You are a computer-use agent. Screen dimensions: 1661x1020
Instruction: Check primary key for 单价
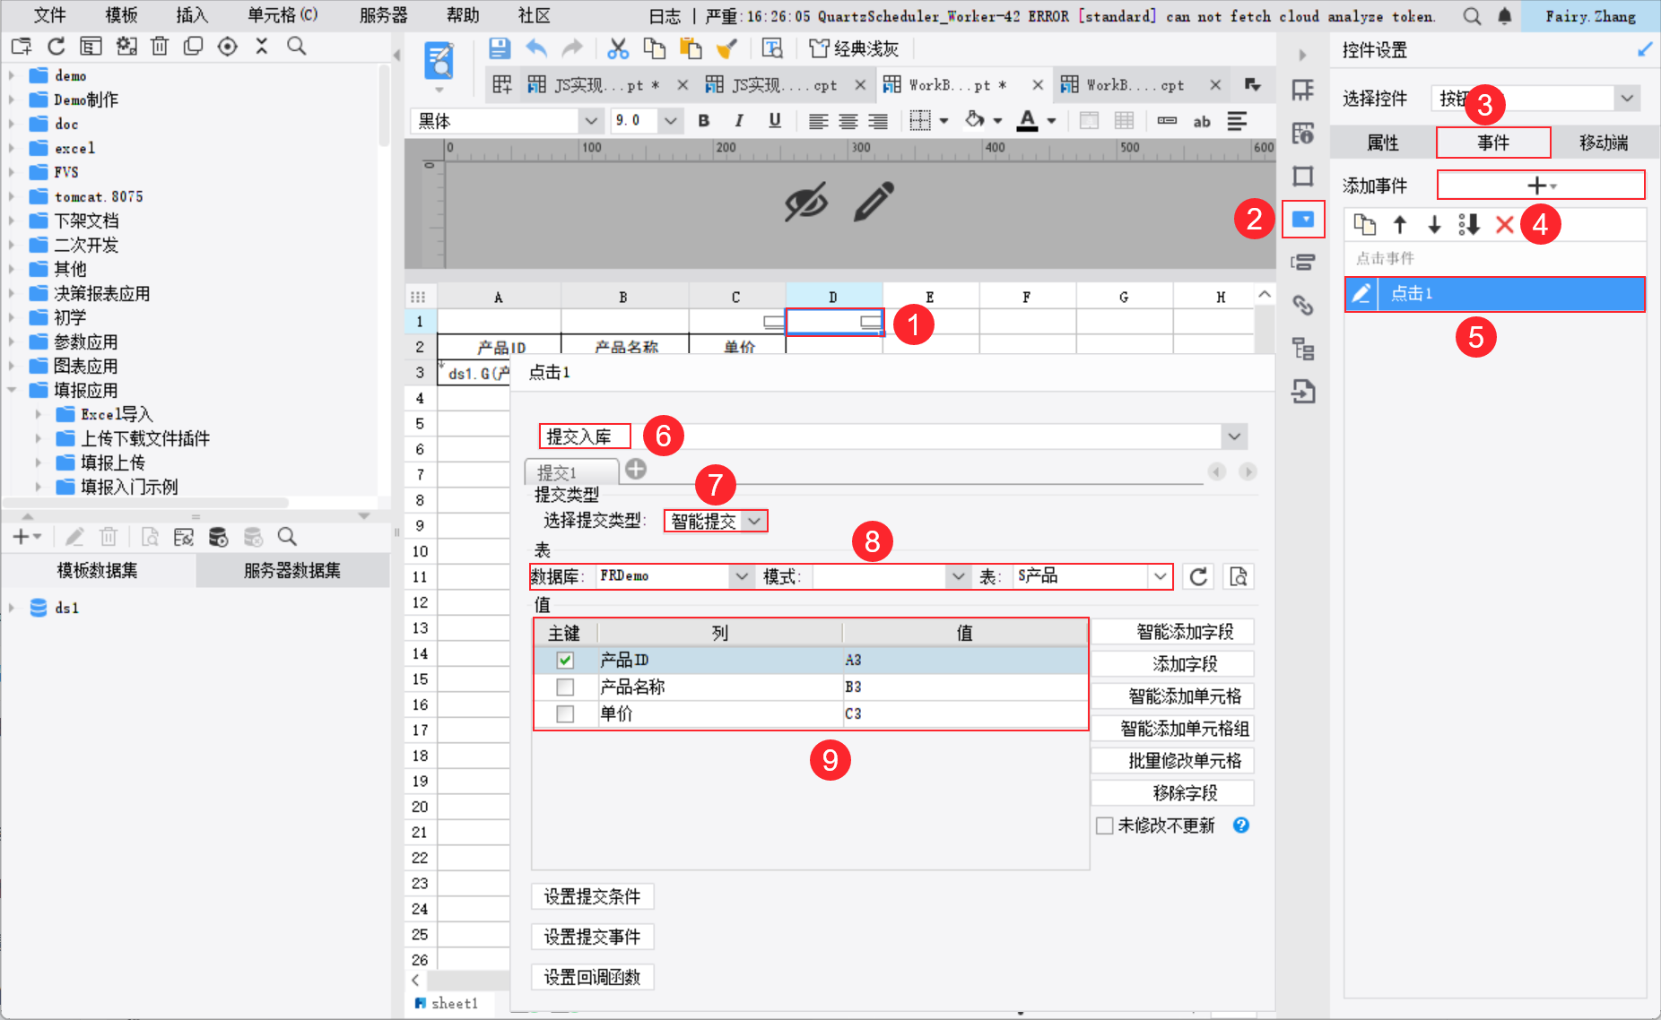pyautogui.click(x=565, y=714)
